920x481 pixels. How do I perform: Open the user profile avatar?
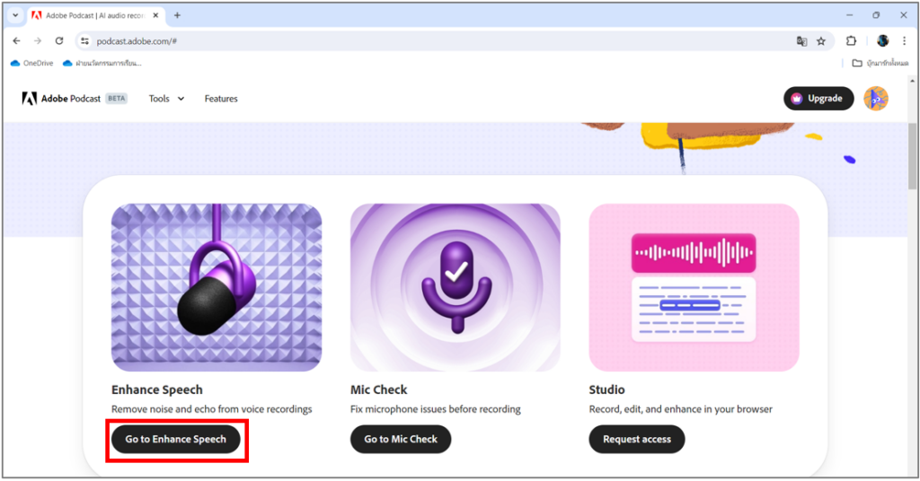coord(875,99)
